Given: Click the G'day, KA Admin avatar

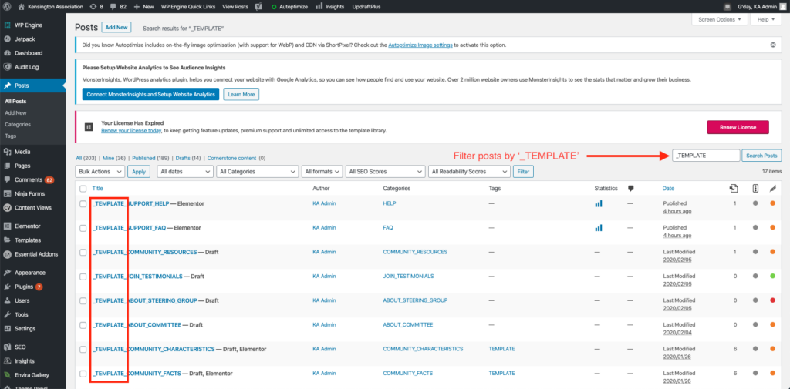Looking at the screenshot, I should [x=782, y=7].
